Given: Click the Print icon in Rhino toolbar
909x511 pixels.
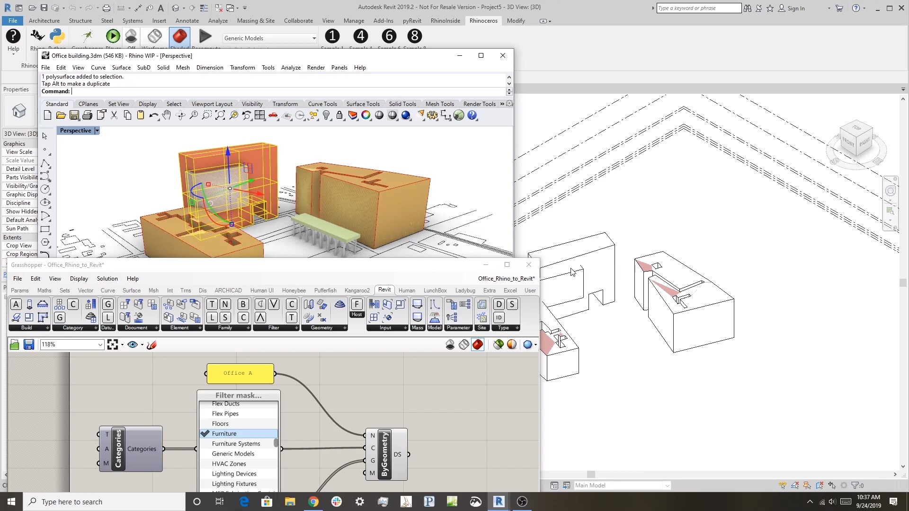Looking at the screenshot, I should (x=87, y=115).
